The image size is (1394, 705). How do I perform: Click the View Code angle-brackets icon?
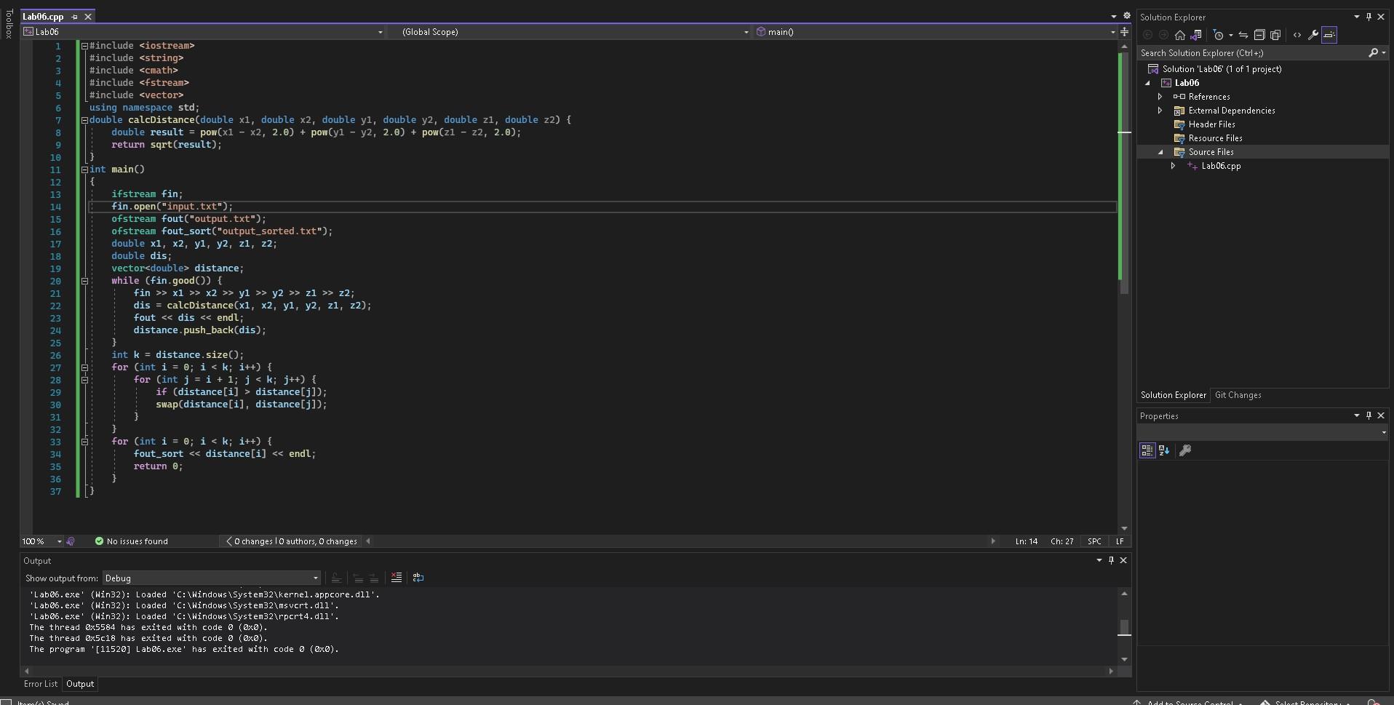tap(1297, 35)
